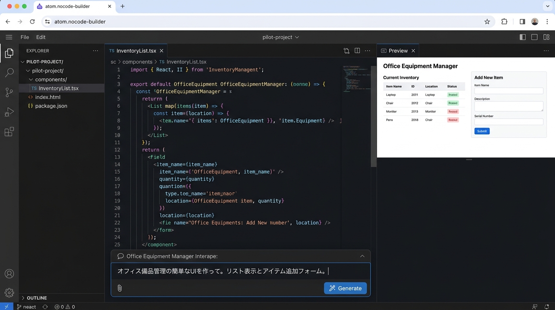This screenshot has width=555, height=310.
Task: Expand the OUTLINE section
Action: [x=36, y=298]
